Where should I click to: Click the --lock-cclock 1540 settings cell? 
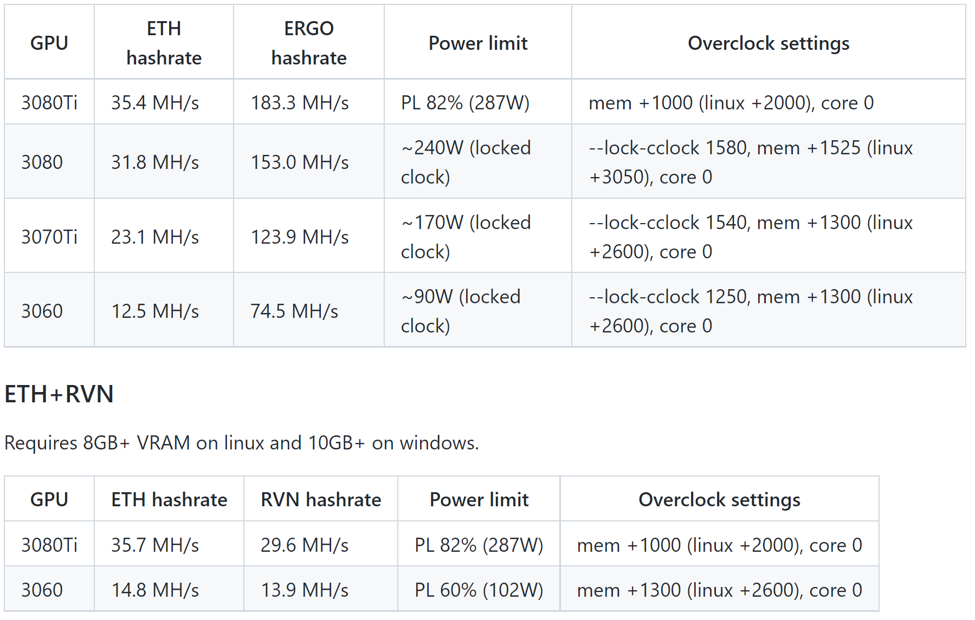click(x=769, y=237)
